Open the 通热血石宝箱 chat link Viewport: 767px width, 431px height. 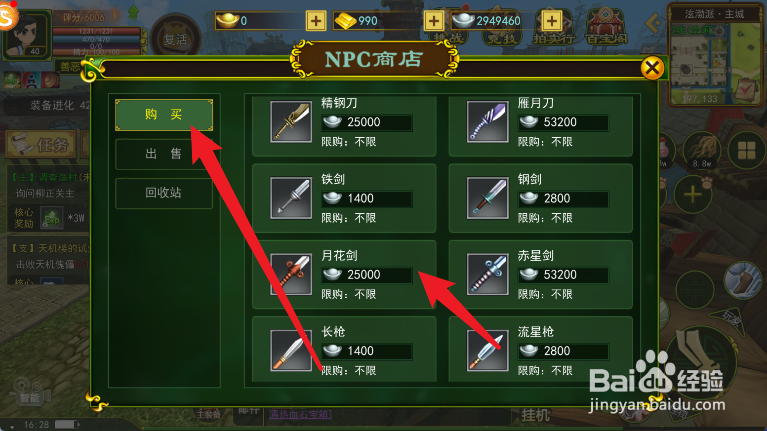tap(300, 414)
